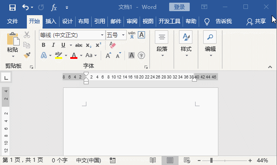Toggle underline formatting
Viewport: 277px width, 165px height.
63,45
